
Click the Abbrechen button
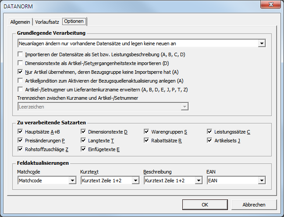[254, 204]
